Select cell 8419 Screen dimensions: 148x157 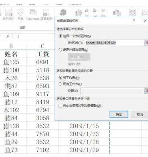point(43,102)
